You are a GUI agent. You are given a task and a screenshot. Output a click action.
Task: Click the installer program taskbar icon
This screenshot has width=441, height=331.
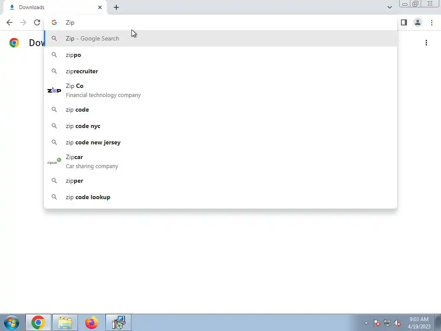(118, 322)
